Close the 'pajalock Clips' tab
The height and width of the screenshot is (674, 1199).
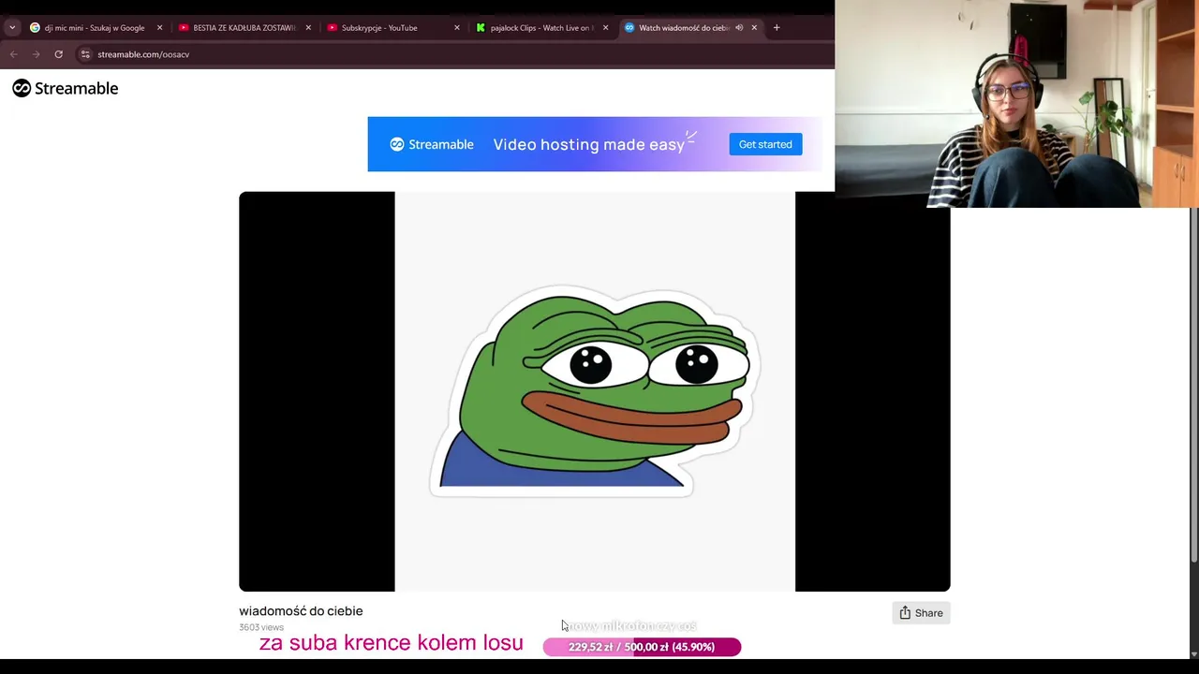(x=605, y=28)
